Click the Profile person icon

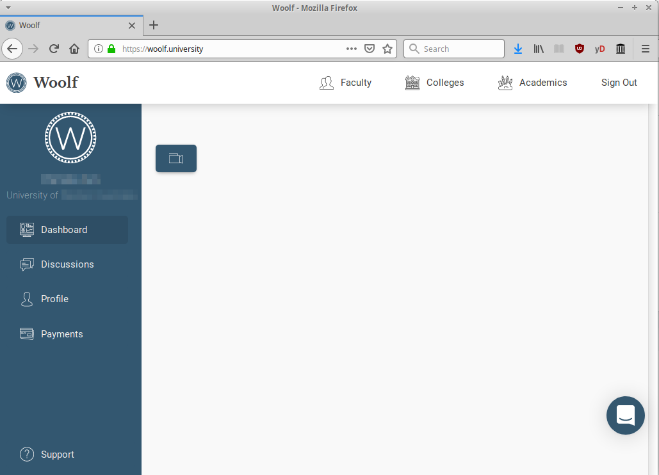[x=27, y=299]
